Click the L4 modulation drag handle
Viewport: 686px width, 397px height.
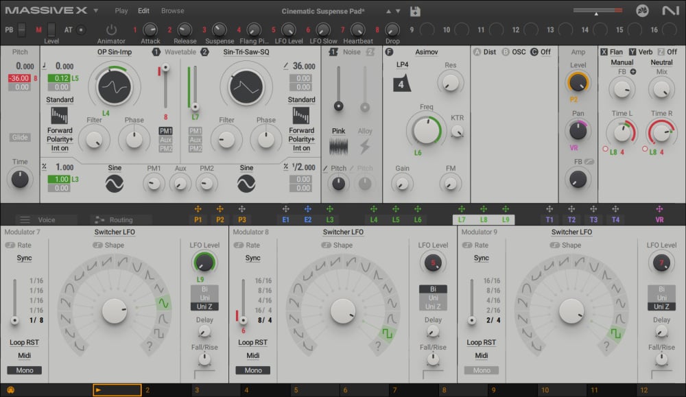[374, 209]
